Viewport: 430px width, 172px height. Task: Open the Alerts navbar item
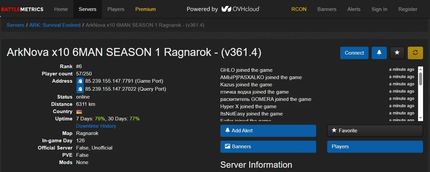(354, 9)
